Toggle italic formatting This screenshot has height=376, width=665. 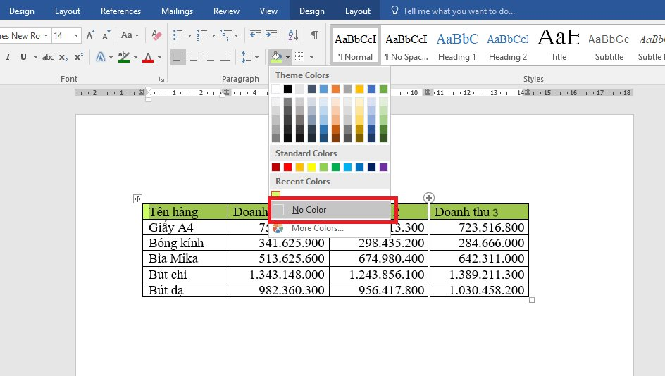pos(8,57)
